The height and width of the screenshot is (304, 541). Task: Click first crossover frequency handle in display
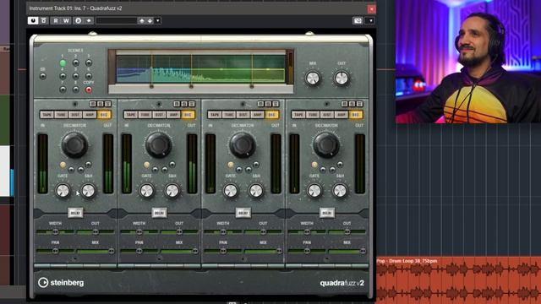[x=151, y=86]
